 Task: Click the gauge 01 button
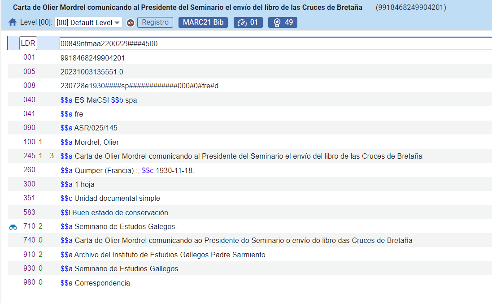point(248,22)
